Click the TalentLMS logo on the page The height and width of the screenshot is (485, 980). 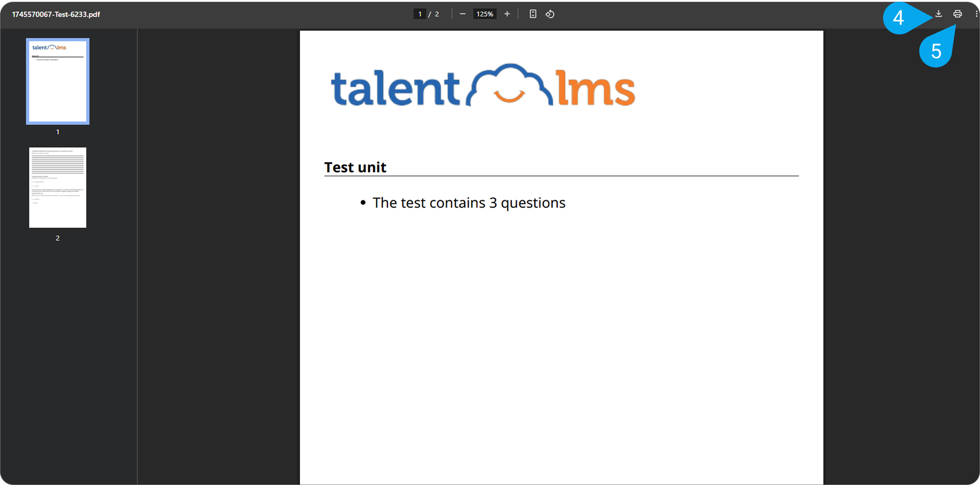483,85
